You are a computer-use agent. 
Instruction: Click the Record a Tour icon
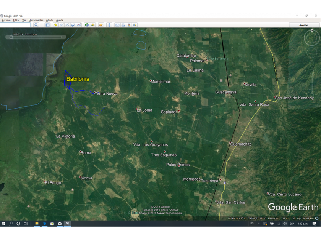pyautogui.click(x=79, y=25)
